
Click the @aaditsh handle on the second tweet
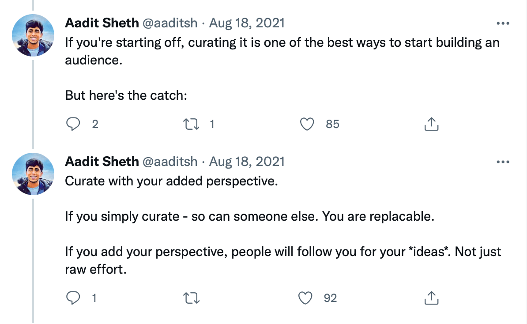coord(170,162)
